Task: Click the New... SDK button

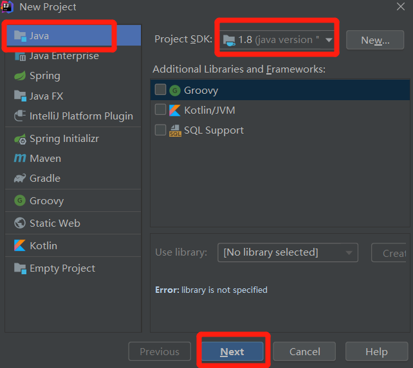Action: coord(375,40)
